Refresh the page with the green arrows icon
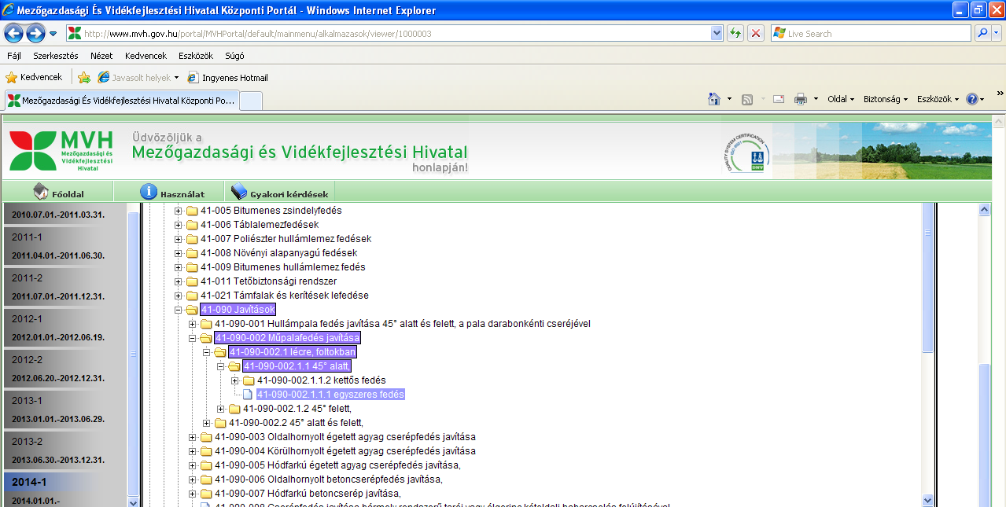 [735, 33]
